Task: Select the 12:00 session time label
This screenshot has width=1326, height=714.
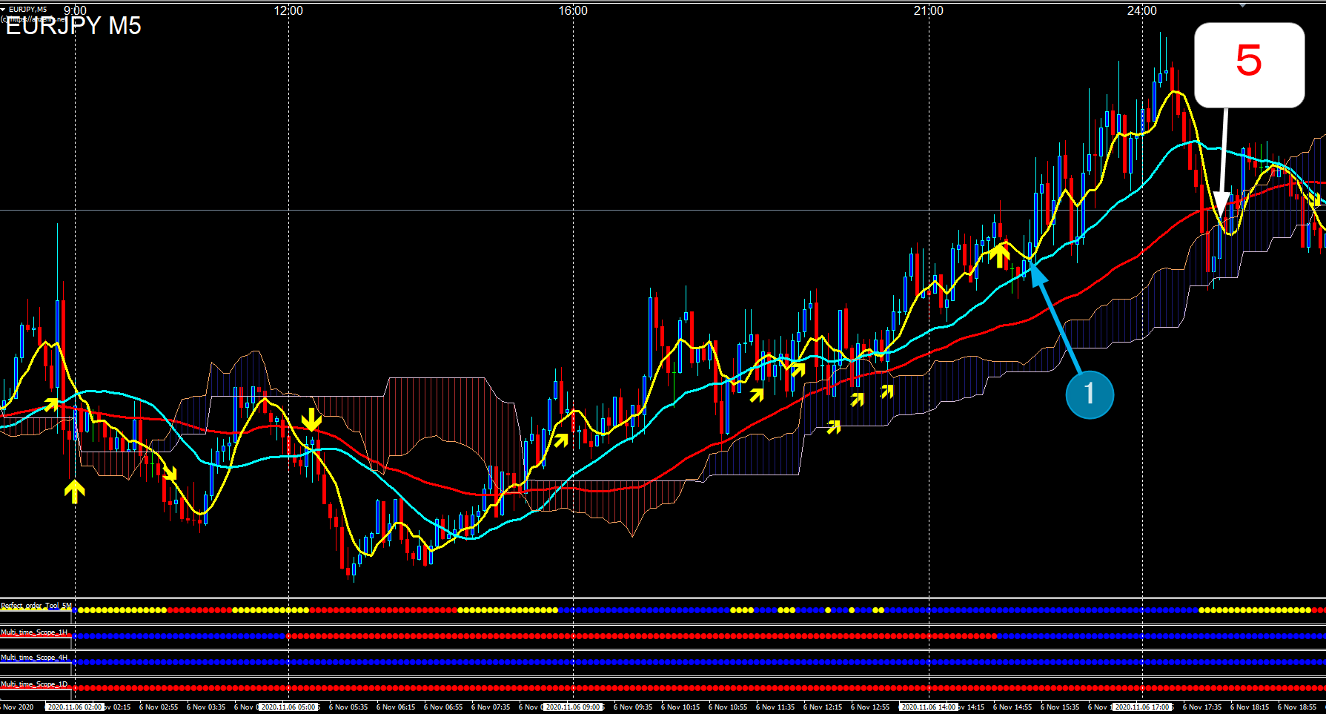Action: coord(288,10)
